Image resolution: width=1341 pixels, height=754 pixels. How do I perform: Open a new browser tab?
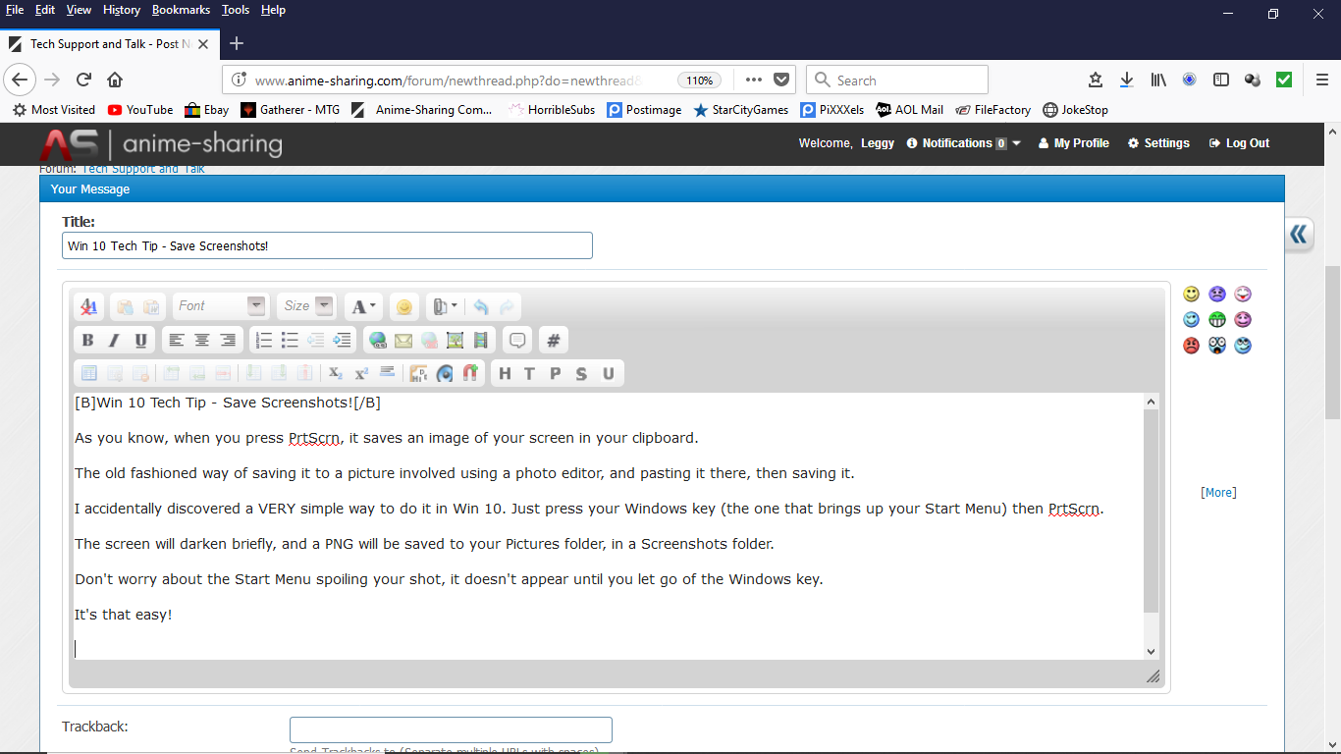(237, 43)
